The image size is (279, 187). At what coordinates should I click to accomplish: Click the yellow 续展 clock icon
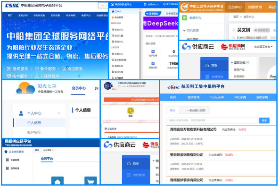[x=131, y=110]
